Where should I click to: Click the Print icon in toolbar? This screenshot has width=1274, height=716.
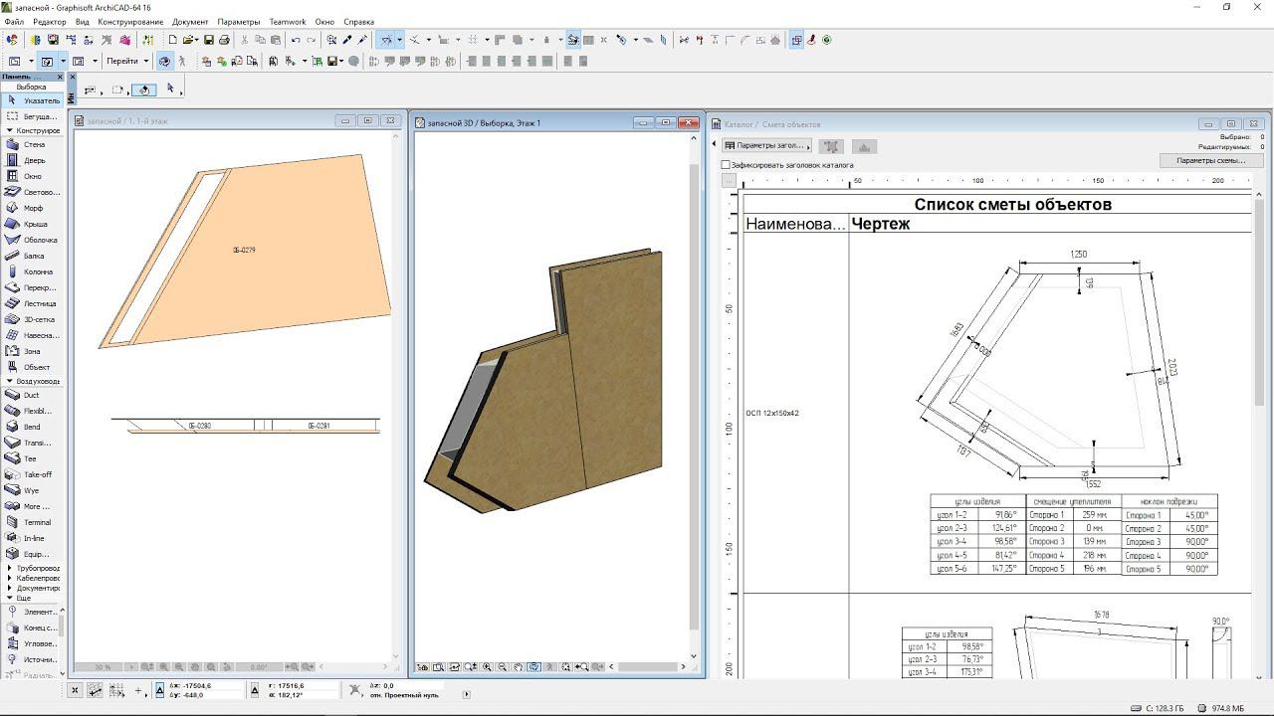pyautogui.click(x=224, y=40)
